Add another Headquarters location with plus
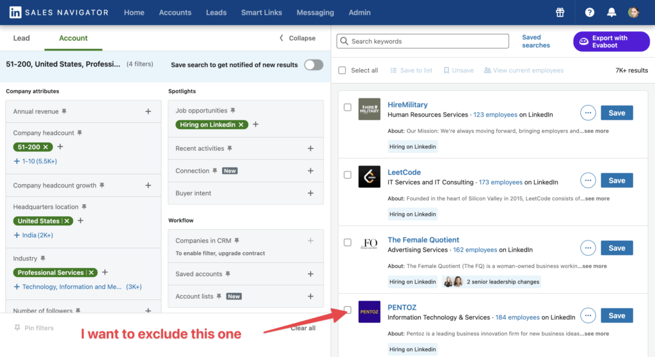This screenshot has height=357, width=655. [x=81, y=220]
